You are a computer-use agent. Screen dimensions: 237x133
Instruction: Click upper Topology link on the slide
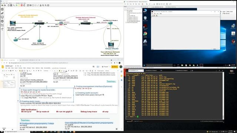click(111, 81)
